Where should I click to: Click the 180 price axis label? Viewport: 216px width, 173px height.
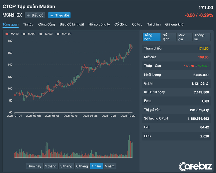10,41
